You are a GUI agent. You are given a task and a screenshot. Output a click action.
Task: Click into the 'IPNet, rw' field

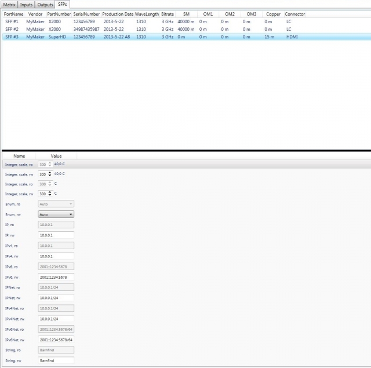tap(56, 298)
